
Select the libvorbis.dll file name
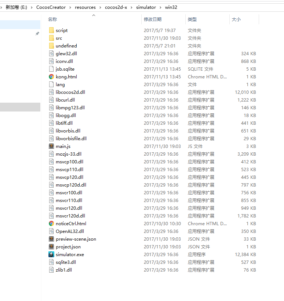pyautogui.click(x=68, y=131)
